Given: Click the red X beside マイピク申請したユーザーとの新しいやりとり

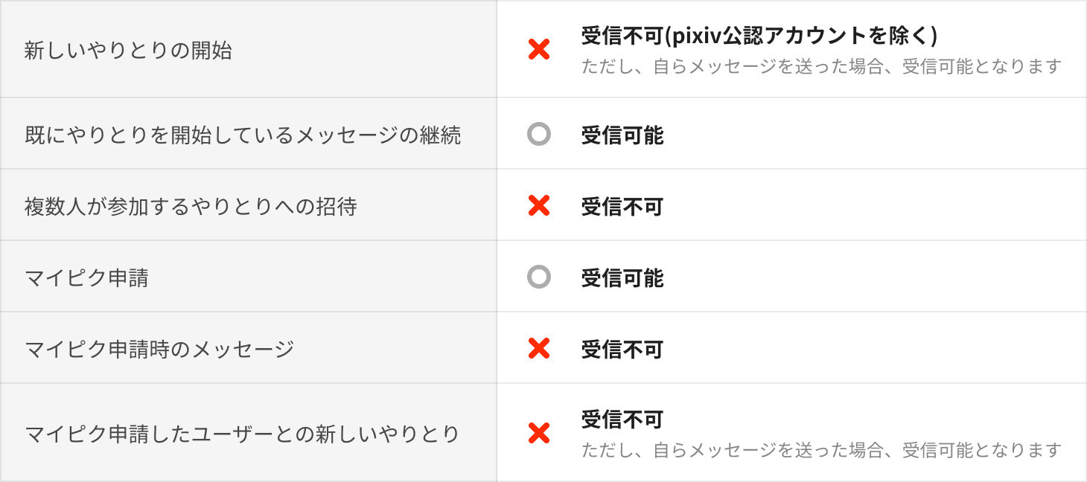Looking at the screenshot, I should 538,433.
